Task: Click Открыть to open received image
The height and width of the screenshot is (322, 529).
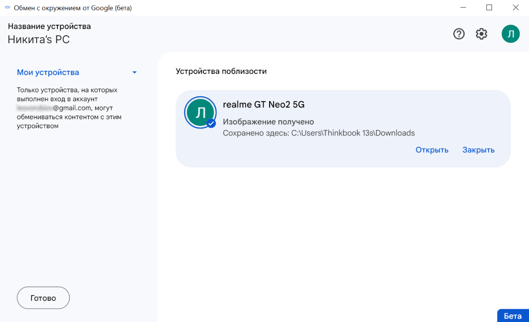Action: [432, 150]
